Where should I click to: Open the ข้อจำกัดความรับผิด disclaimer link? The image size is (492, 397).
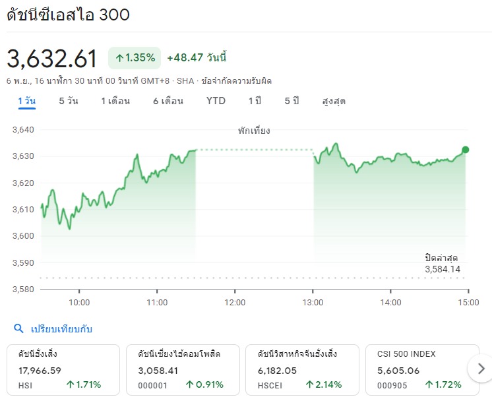pyautogui.click(x=237, y=81)
